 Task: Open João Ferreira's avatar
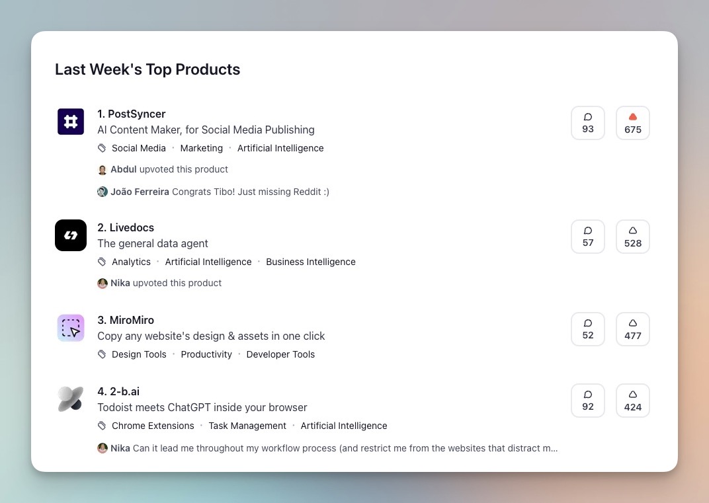coord(103,192)
